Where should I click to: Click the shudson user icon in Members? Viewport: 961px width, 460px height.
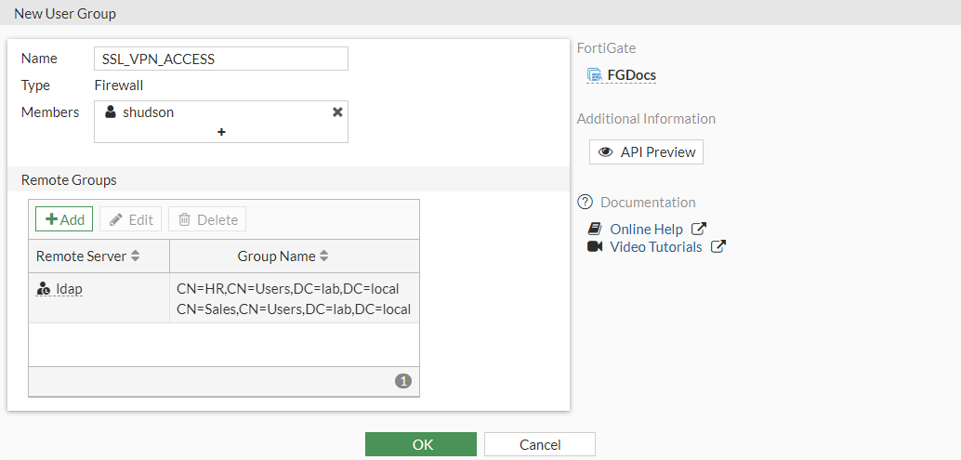[x=111, y=112]
